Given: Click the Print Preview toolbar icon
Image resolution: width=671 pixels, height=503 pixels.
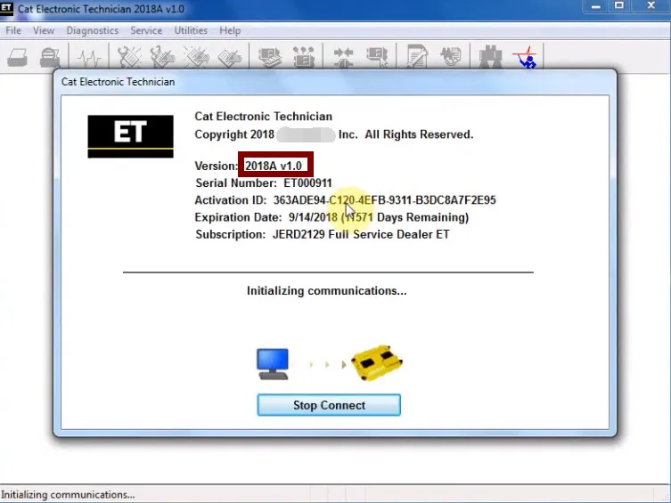Looking at the screenshot, I should pos(50,57).
